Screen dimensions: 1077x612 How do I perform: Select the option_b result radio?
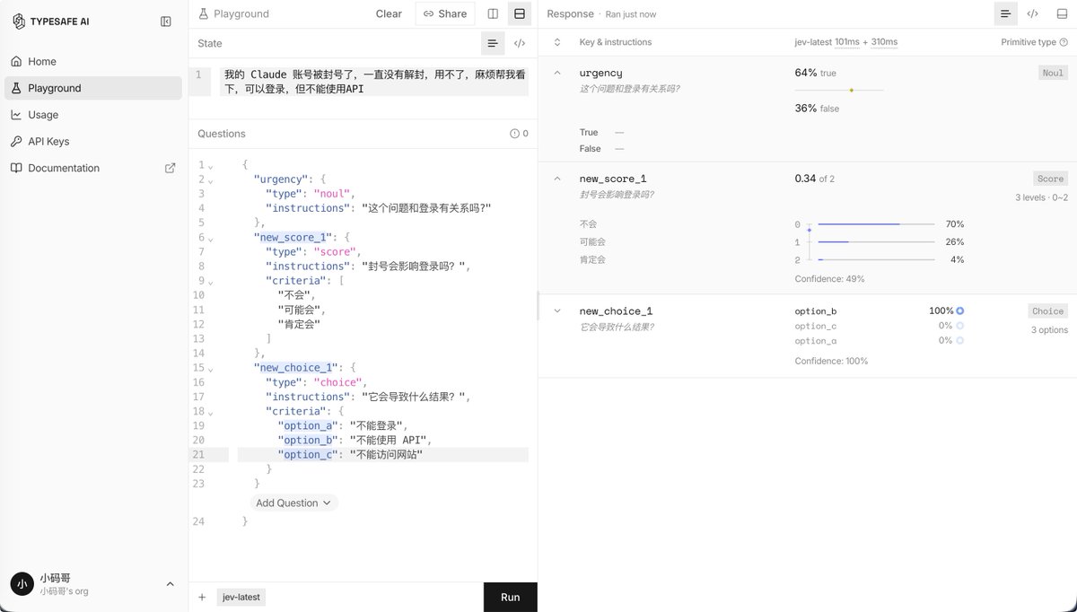[x=960, y=311]
